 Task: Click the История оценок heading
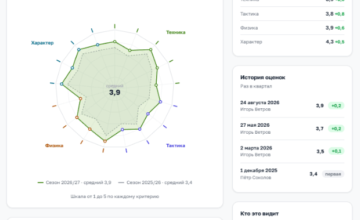point(262,78)
